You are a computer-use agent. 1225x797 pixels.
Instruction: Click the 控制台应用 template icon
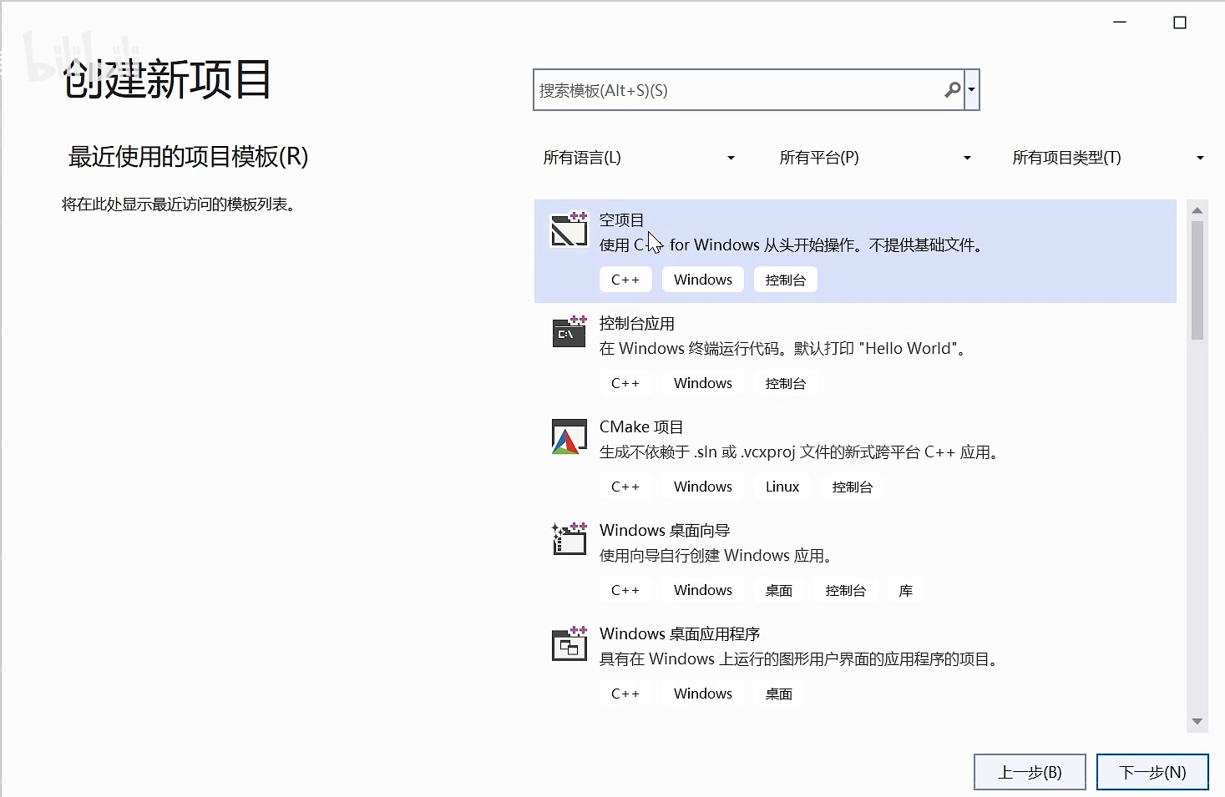click(x=569, y=332)
